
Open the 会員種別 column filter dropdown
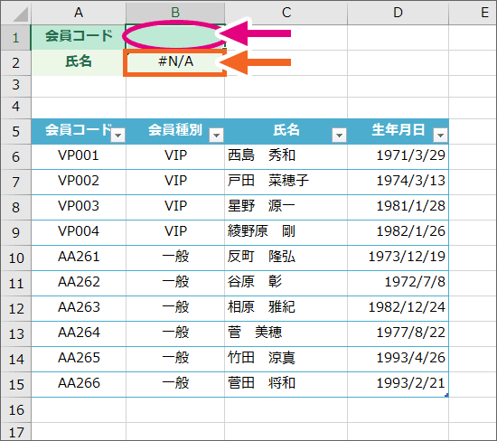coord(217,136)
